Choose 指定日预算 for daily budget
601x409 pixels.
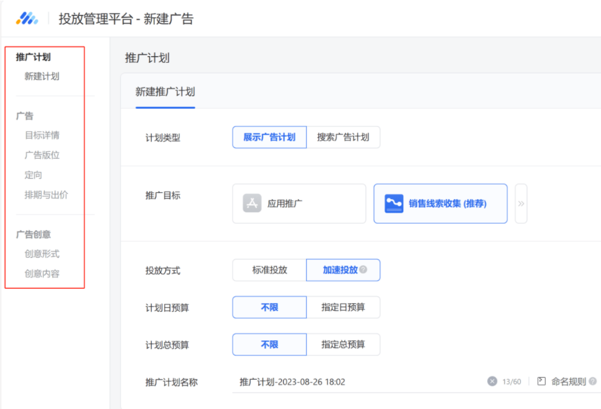343,308
